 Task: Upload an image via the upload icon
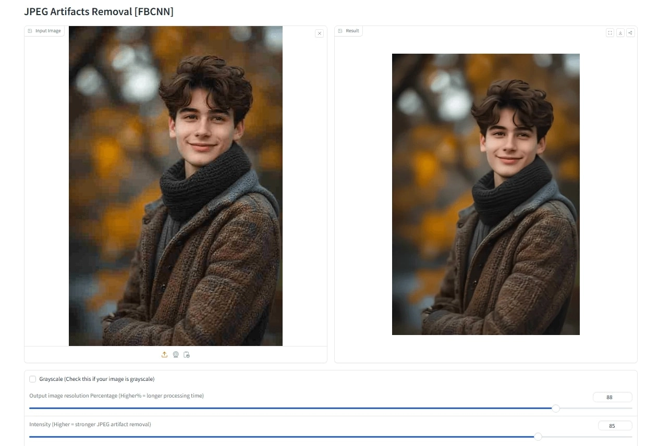tap(165, 354)
